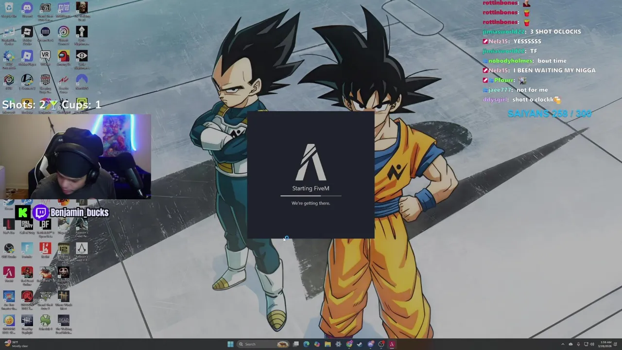Open the Call of Duty desktop shortcut
The width and height of the screenshot is (622, 350).
[x=27, y=226]
